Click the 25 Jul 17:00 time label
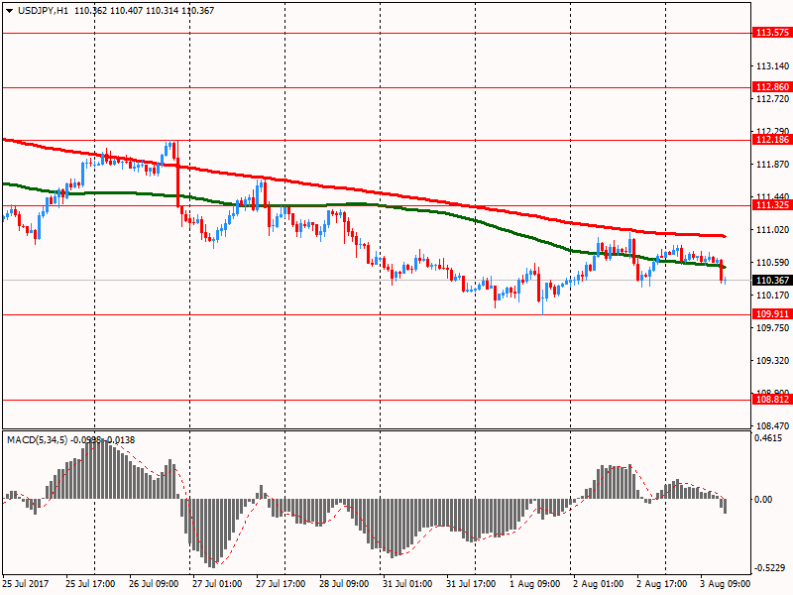This screenshot has height=595, width=793. pos(90,584)
